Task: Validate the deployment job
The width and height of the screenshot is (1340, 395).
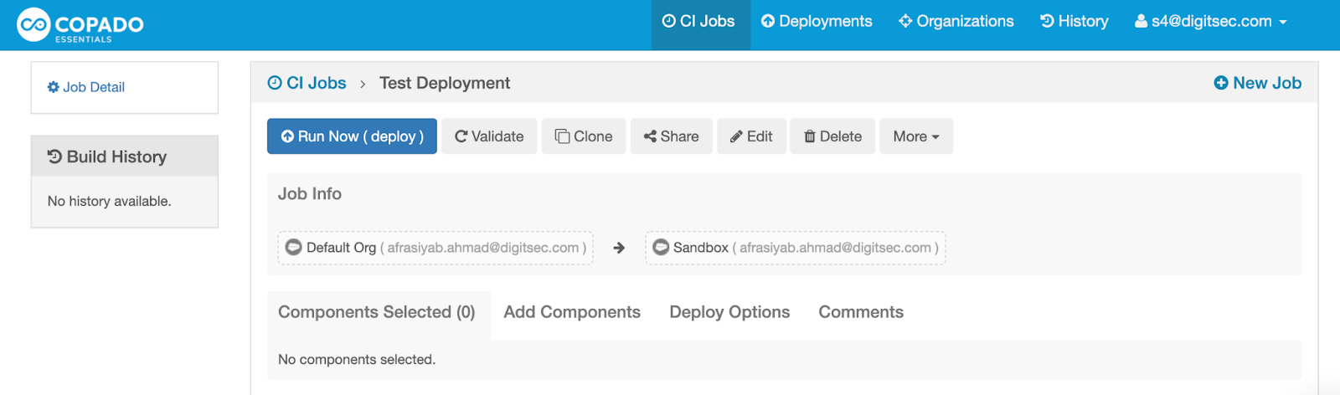Action: coord(489,136)
